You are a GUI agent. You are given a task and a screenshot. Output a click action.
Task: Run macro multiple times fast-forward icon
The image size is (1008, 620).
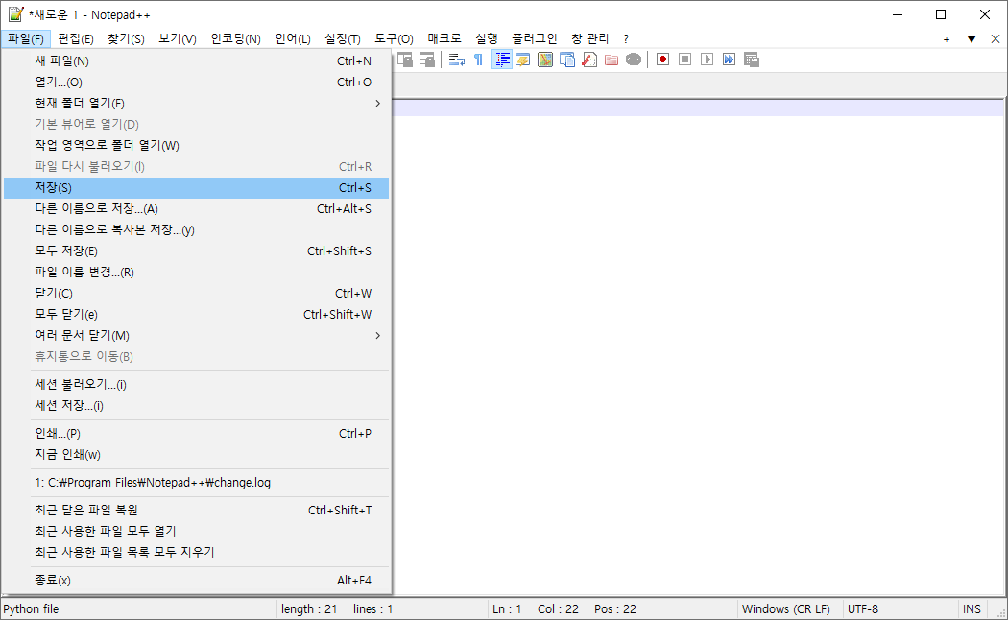[729, 60]
